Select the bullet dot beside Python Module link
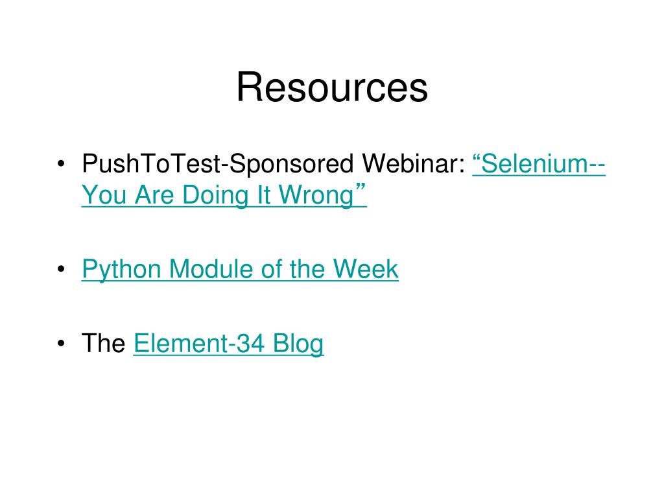This screenshot has width=664, height=498. (62, 269)
